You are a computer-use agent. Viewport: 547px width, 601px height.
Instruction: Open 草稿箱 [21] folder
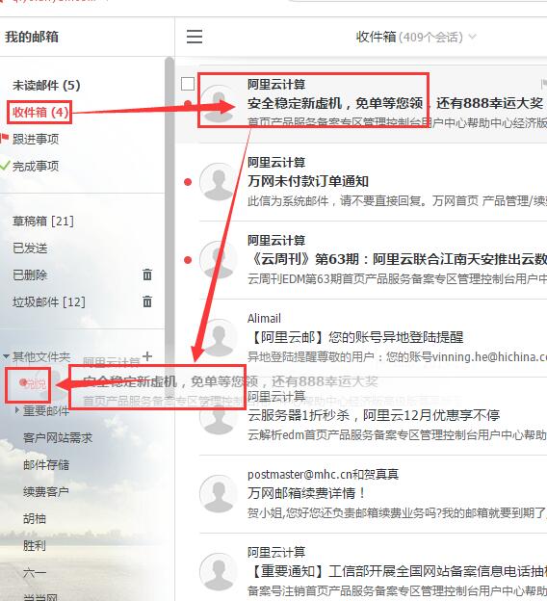[43, 222]
